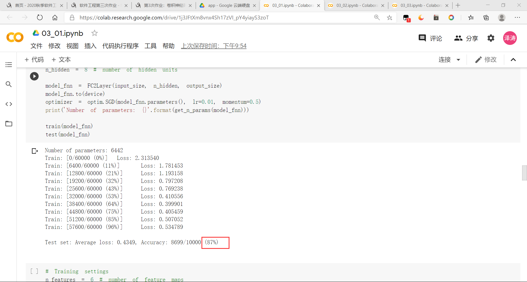This screenshot has width=527, height=282.
Task: Click the colorful ring extension icon
Action: point(451,18)
